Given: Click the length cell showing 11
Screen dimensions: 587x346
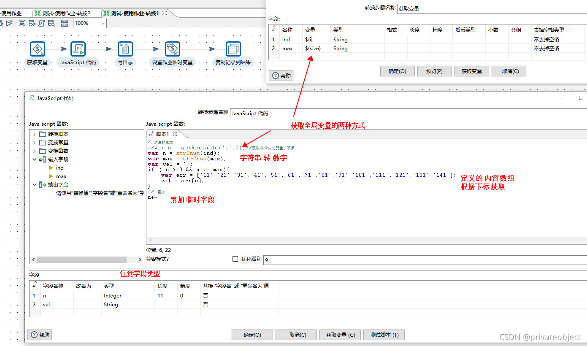Looking at the screenshot, I should [166, 296].
